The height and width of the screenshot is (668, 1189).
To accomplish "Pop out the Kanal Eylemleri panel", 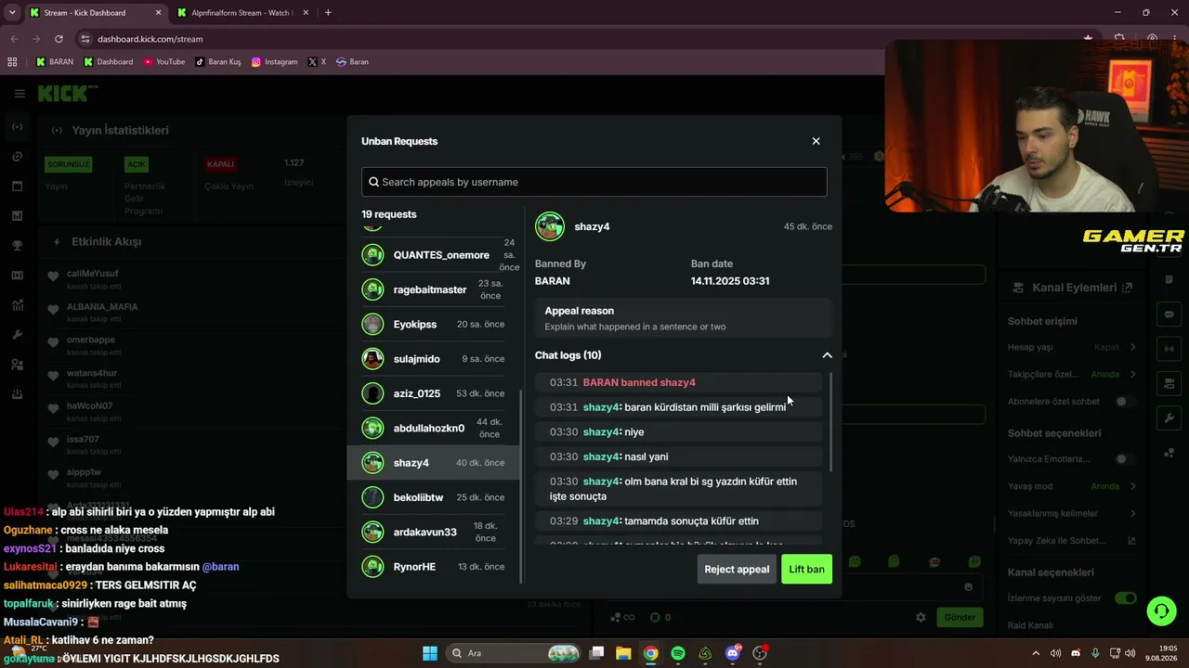I will tap(1127, 288).
